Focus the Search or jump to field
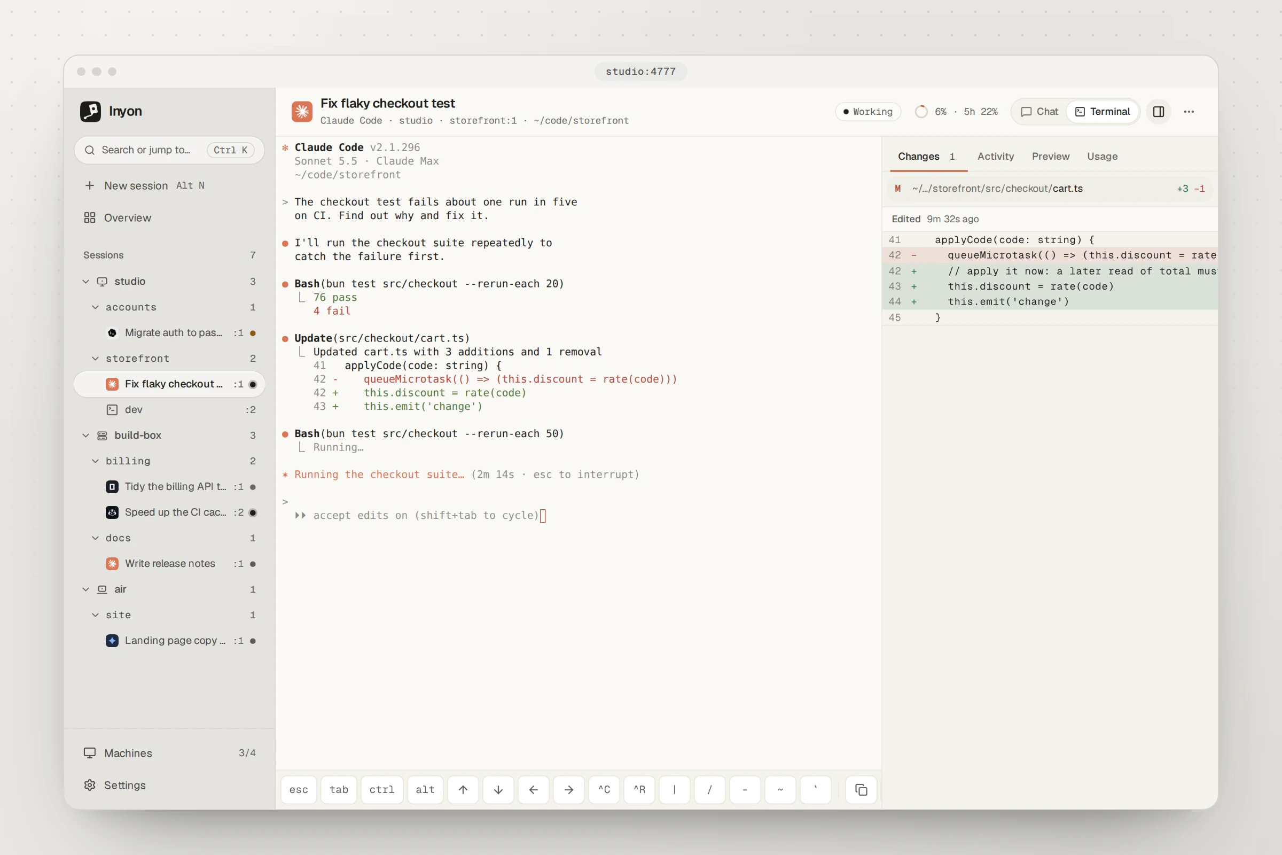The height and width of the screenshot is (855, 1282). pyautogui.click(x=169, y=150)
